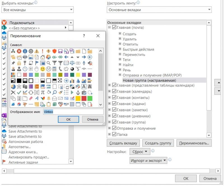Open the Все команды dropdown
Image resolution: width=224 pixels, height=186 pixels.
[38, 10]
